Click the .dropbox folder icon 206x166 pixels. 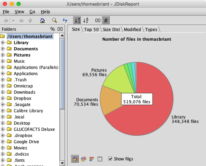tap(9, 135)
